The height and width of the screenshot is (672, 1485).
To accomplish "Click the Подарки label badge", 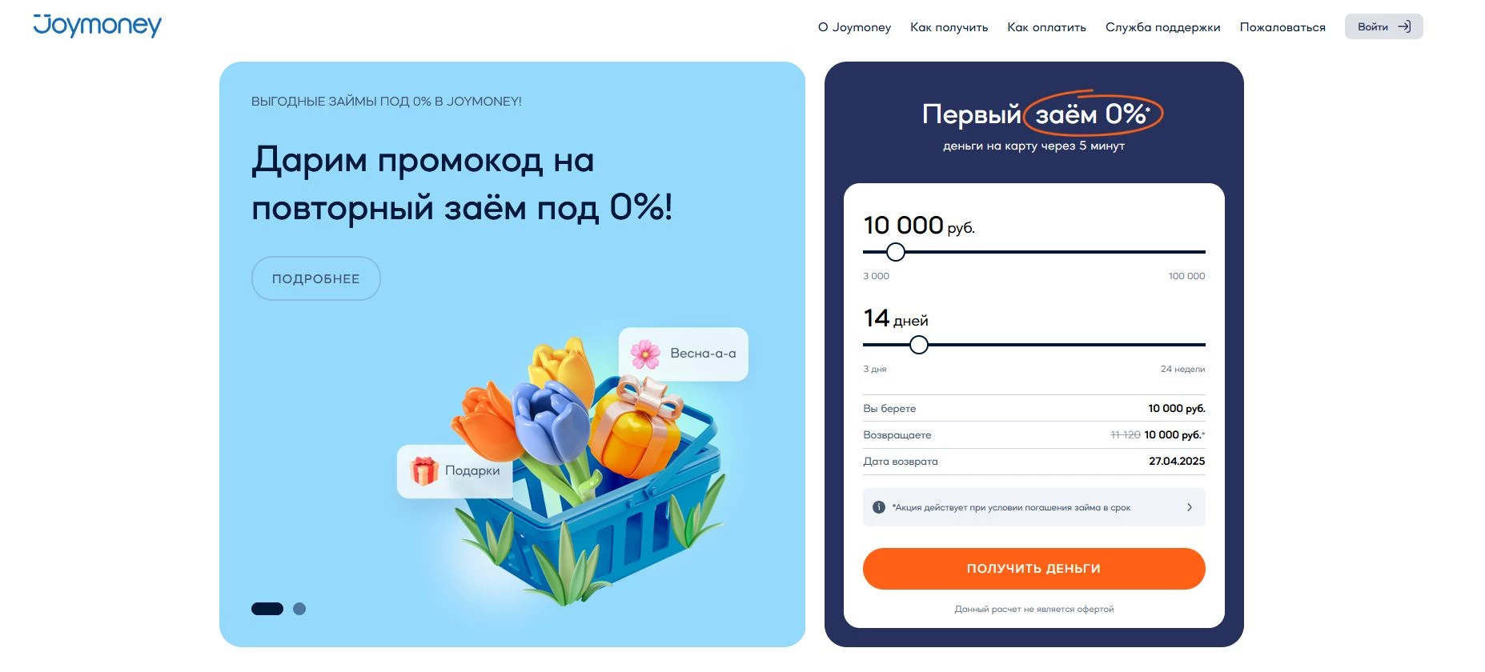I will coord(454,472).
